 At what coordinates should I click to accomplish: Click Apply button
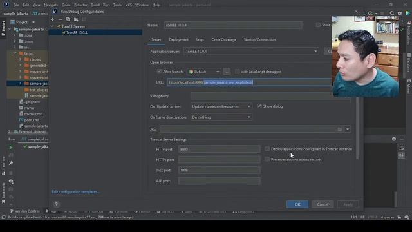pos(348,204)
